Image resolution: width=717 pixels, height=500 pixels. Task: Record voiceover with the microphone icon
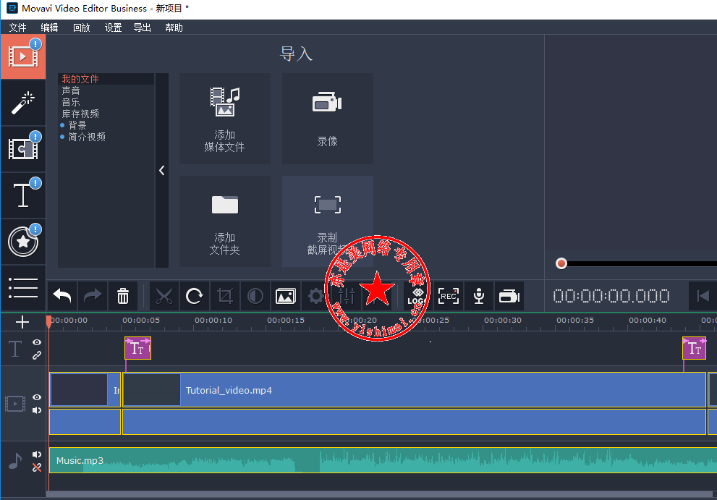(479, 297)
